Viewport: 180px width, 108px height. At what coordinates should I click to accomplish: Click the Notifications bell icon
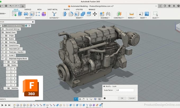[x=174, y=6]
